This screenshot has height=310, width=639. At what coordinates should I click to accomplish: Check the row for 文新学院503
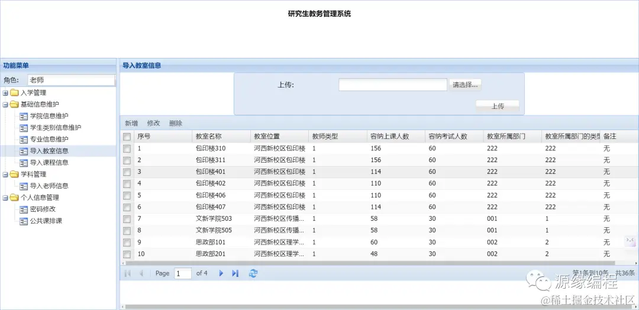127,219
